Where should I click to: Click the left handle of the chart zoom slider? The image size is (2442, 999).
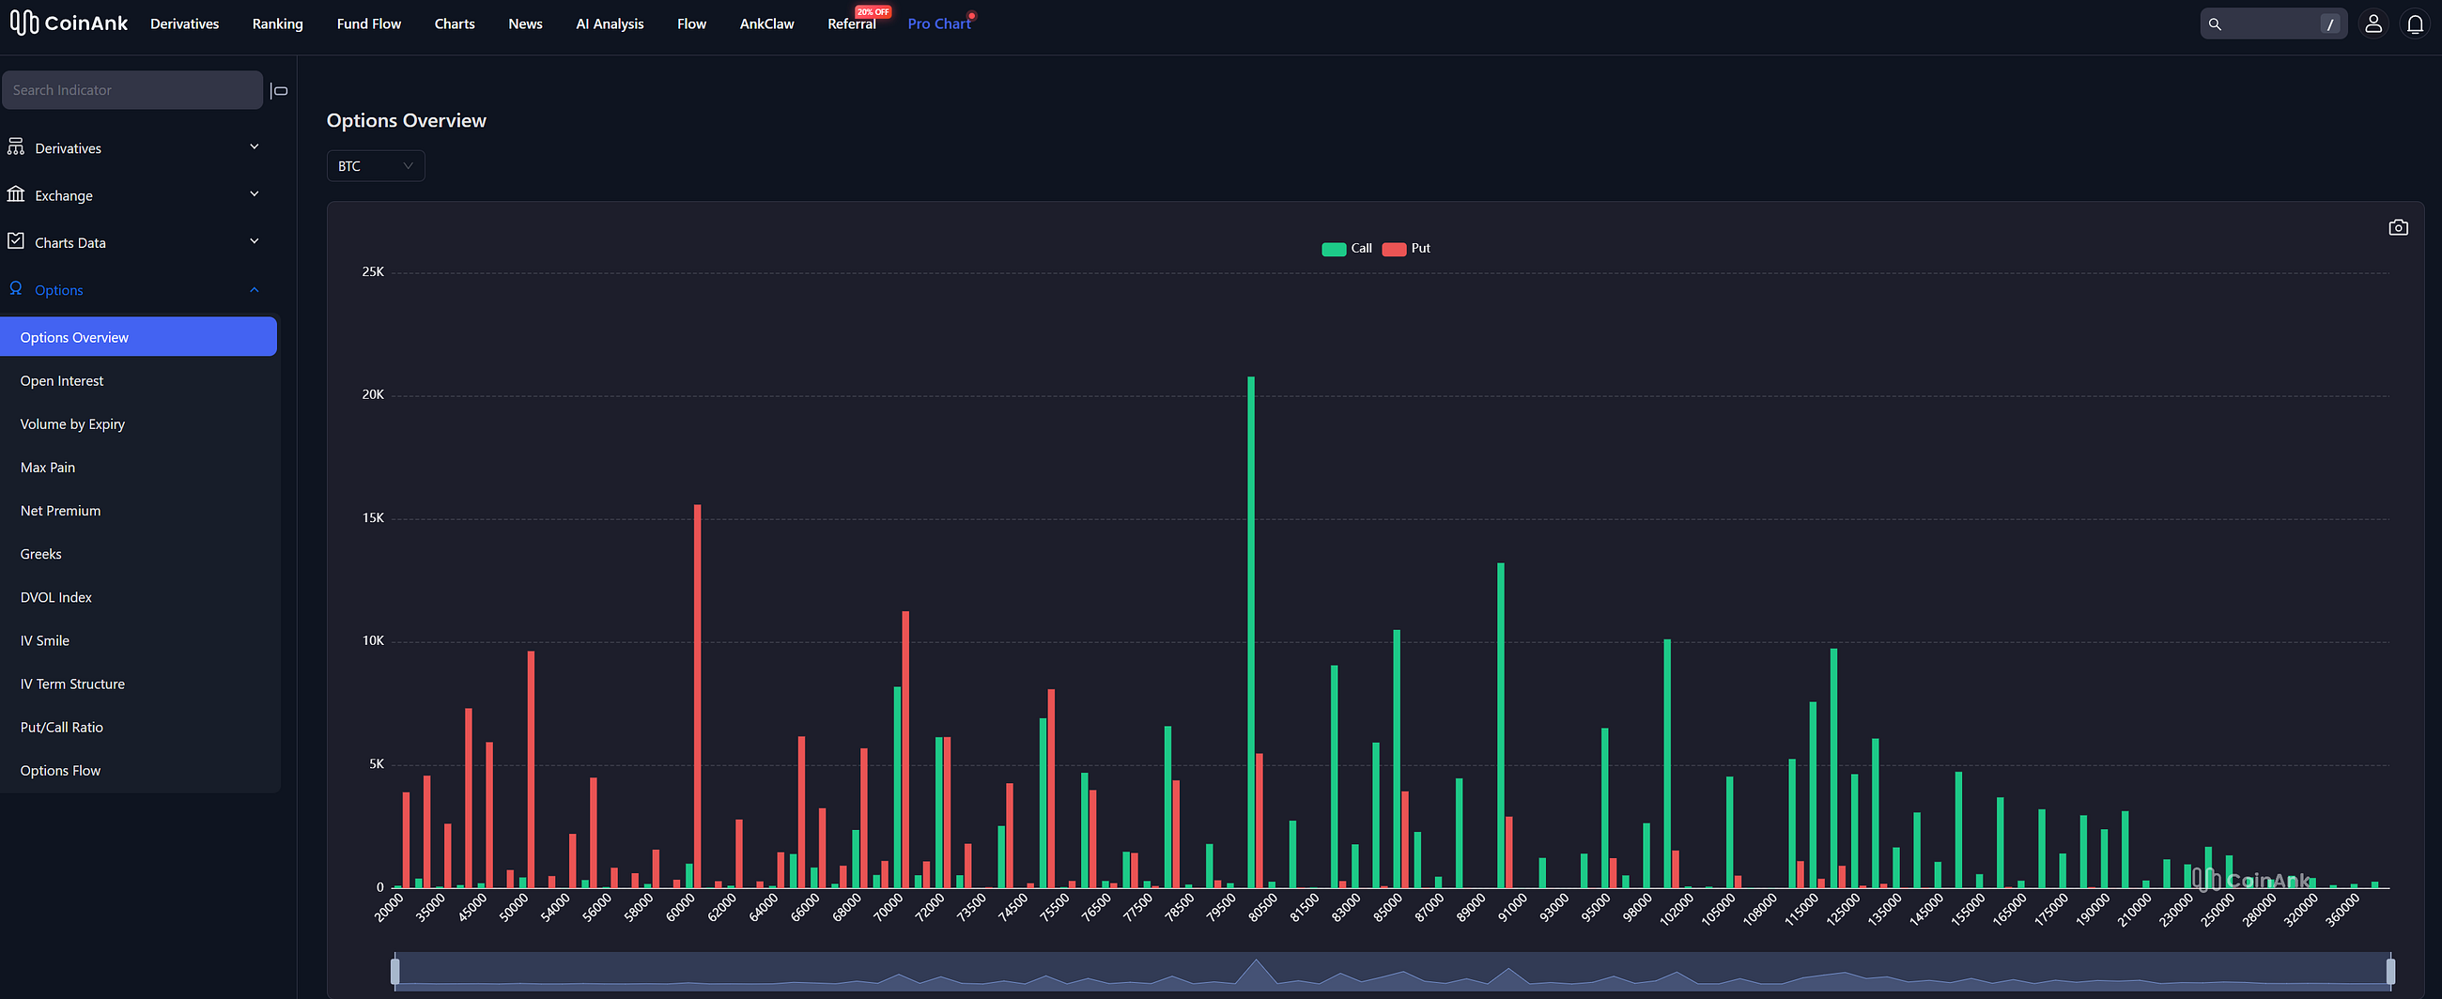(395, 971)
